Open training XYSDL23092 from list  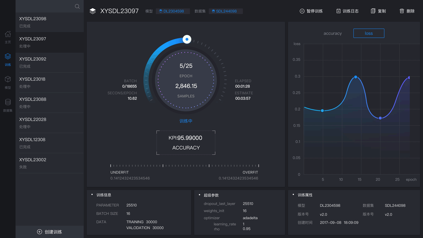coord(50,62)
